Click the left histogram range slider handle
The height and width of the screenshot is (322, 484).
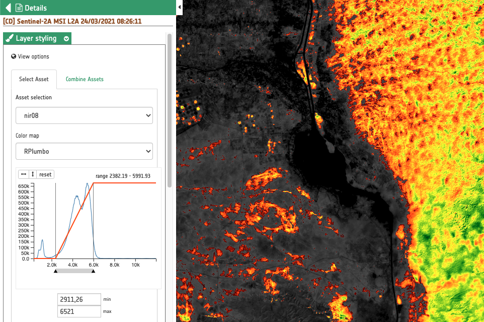55,271
